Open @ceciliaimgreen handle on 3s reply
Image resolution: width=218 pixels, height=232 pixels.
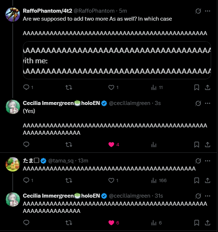click(129, 103)
